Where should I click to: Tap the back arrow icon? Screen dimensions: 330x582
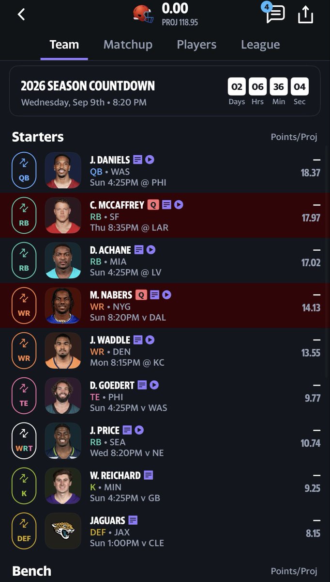coord(21,15)
